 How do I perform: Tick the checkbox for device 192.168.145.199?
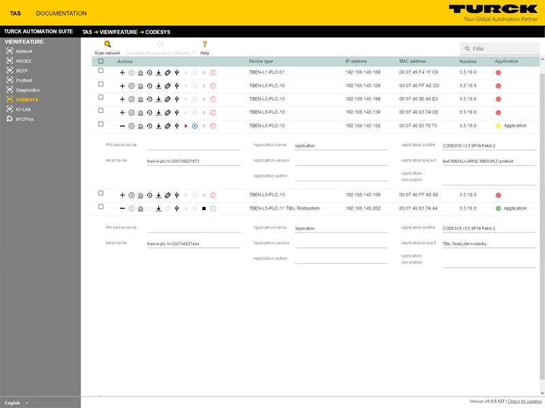pyautogui.click(x=101, y=97)
